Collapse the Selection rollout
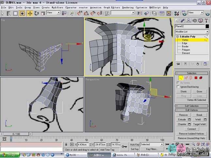This screenshot has height=158, width=211. click(192, 73)
